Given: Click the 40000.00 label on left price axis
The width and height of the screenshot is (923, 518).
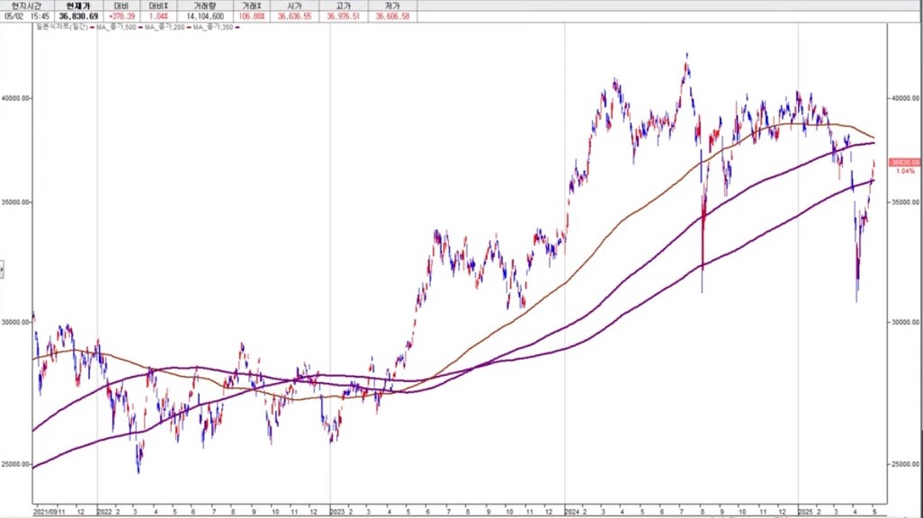Looking at the screenshot, I should [15, 98].
